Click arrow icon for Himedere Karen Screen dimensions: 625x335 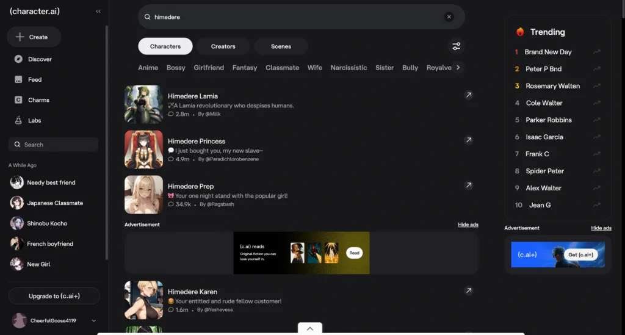(x=469, y=290)
